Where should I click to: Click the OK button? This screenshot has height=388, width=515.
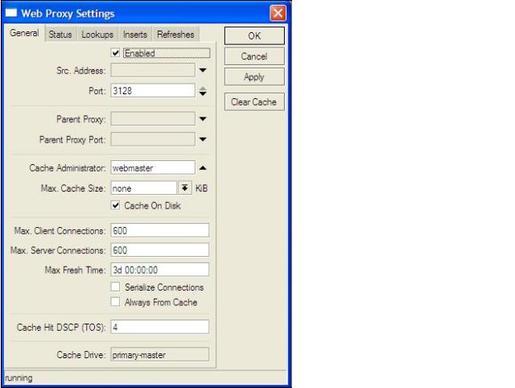tap(254, 35)
